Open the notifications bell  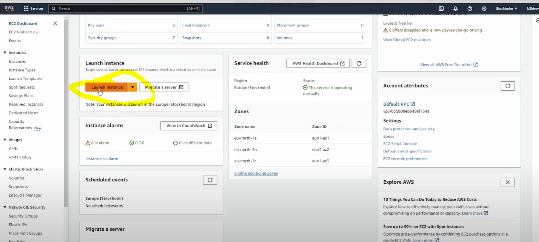[x=455, y=9]
